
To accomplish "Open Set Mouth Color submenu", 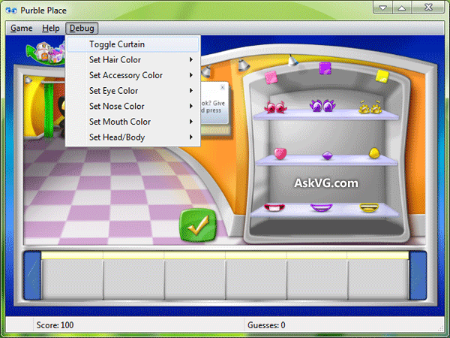I will pos(133,122).
